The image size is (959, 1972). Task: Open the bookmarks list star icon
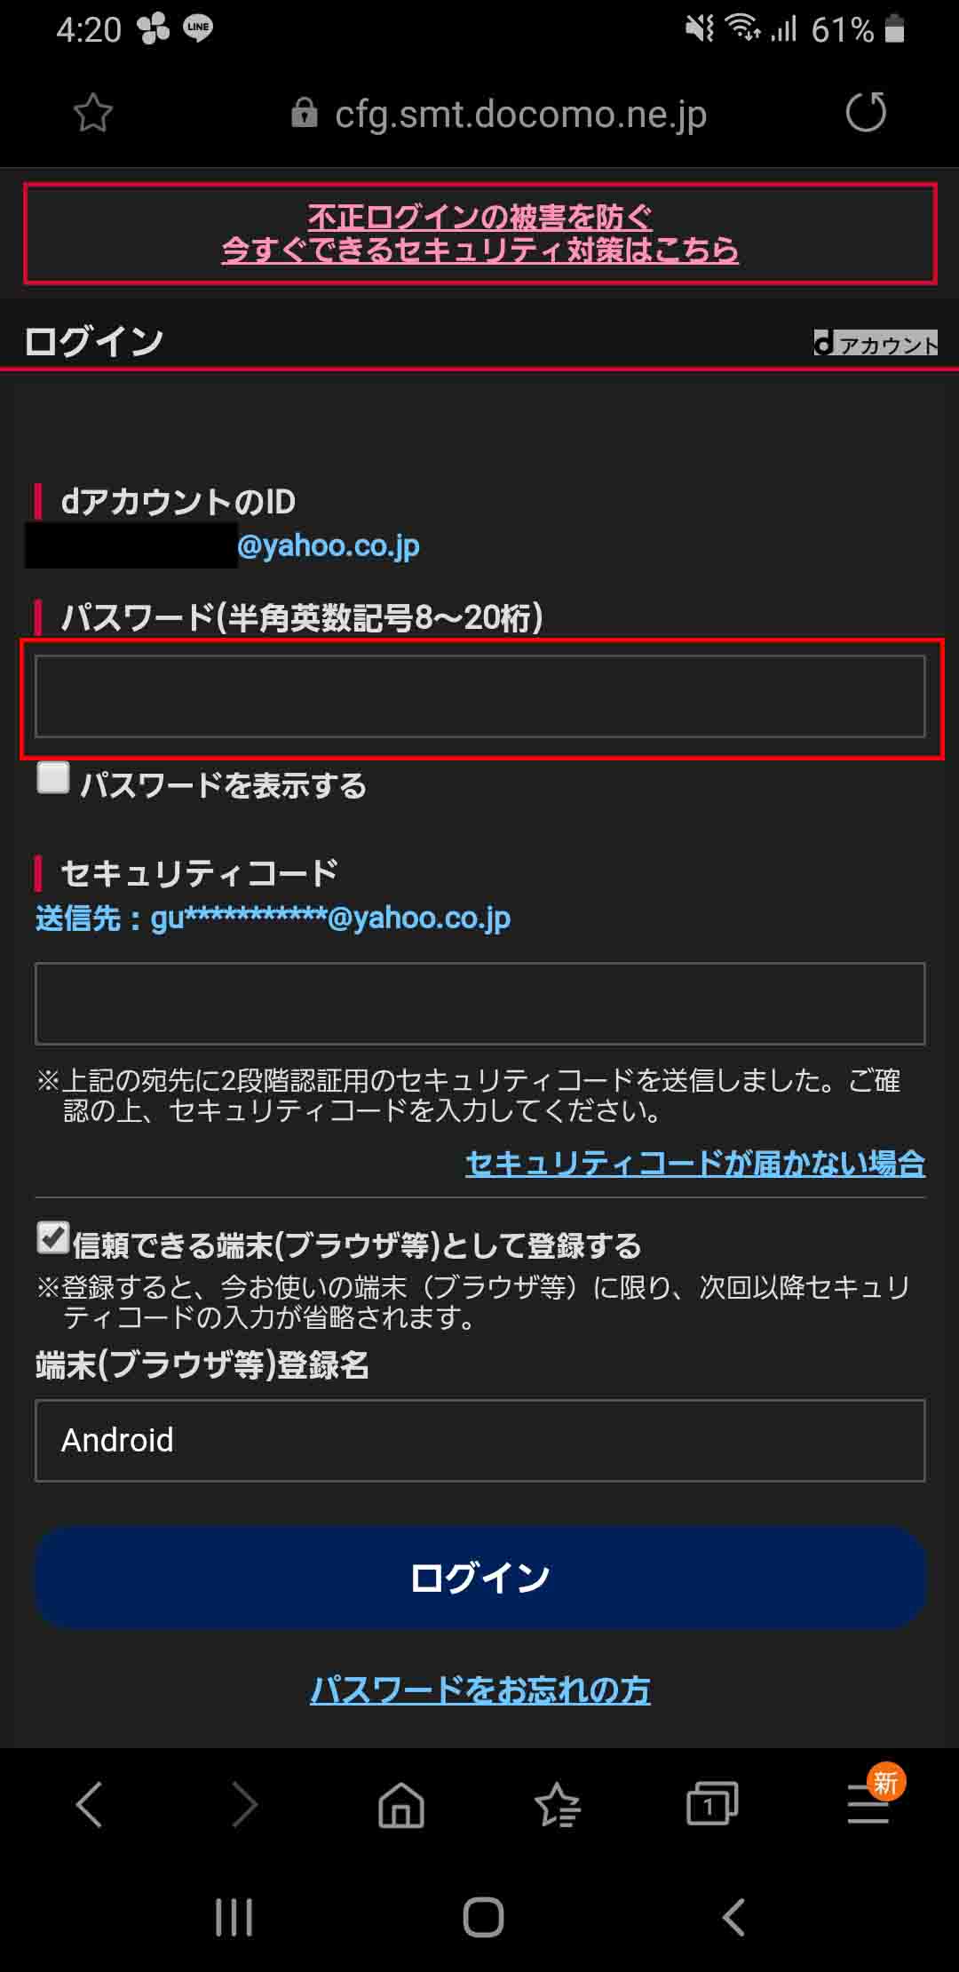(558, 1804)
